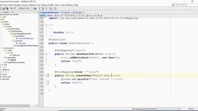Toggle Highlight Search in editor toolbar
The image size is (198, 111).
74,15
